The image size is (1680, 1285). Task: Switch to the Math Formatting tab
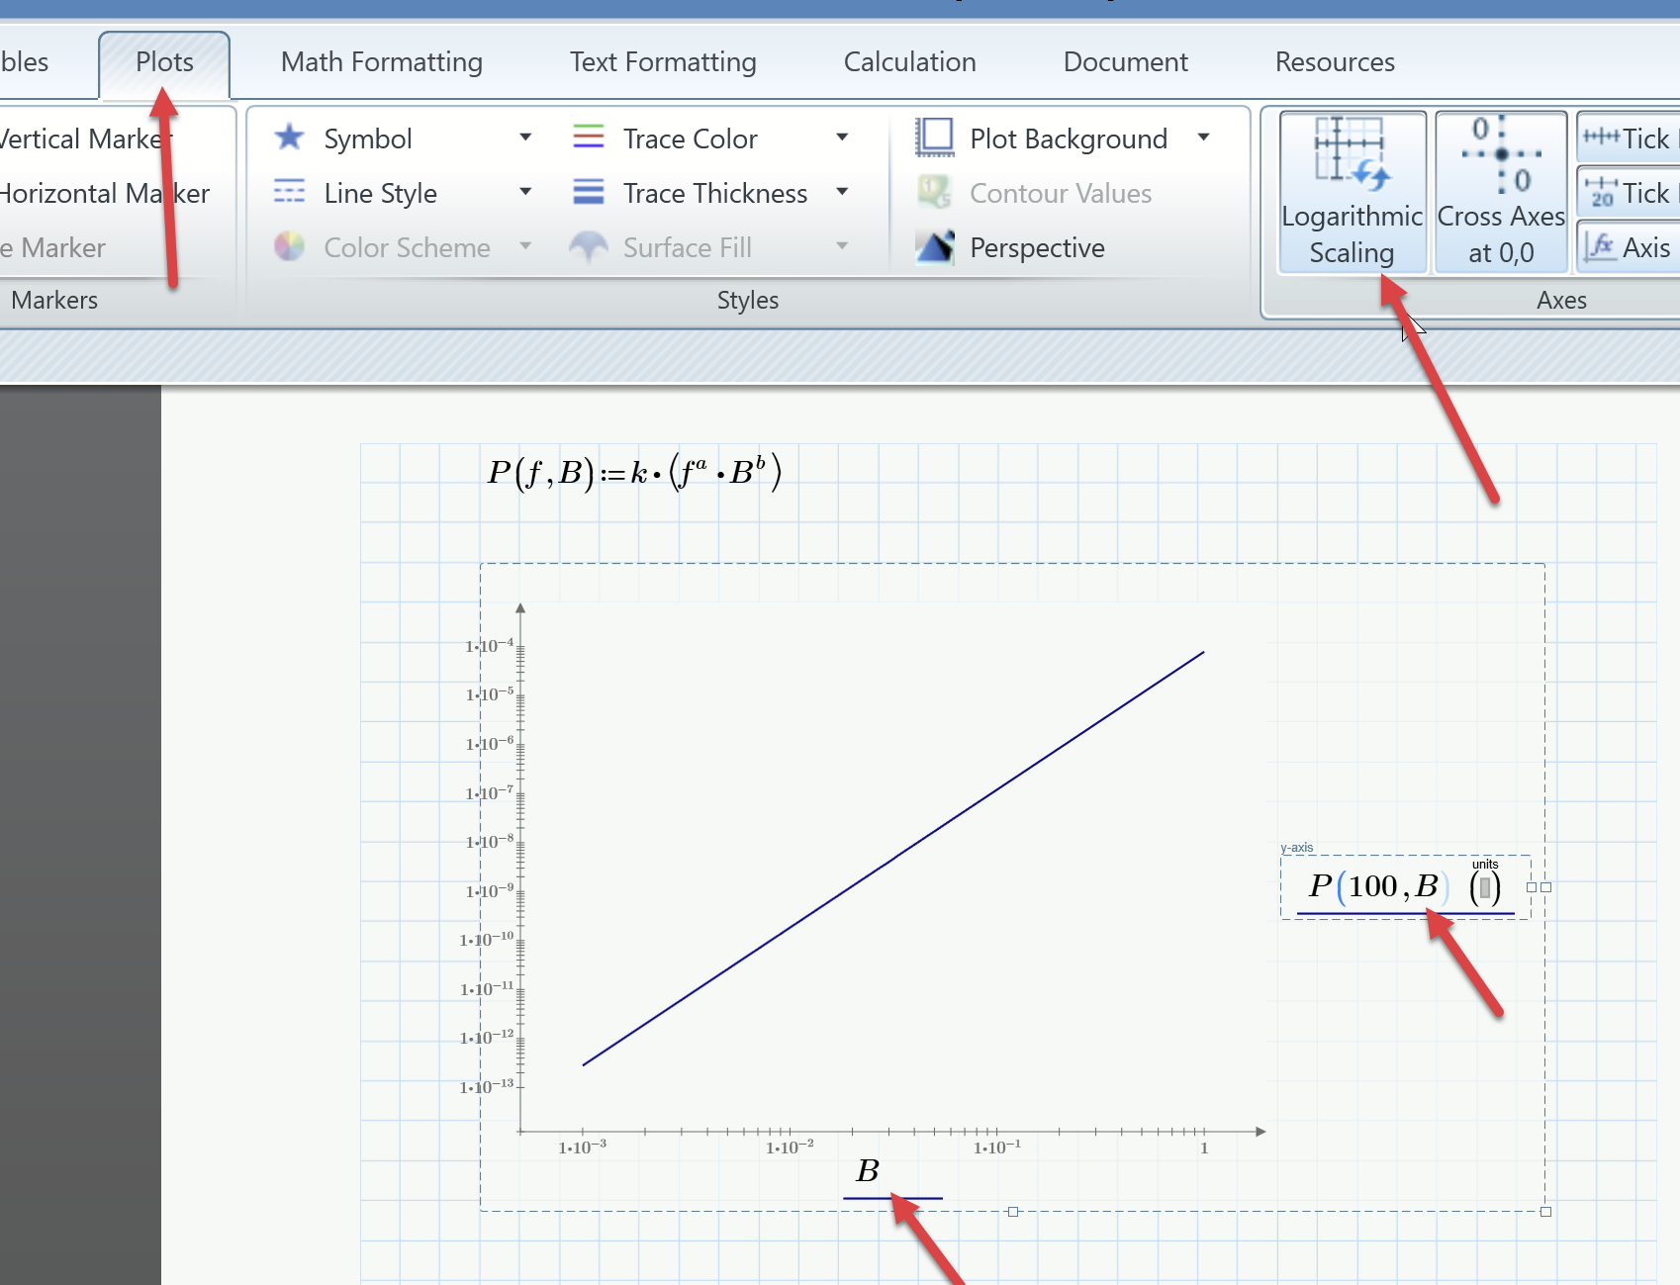[381, 61]
